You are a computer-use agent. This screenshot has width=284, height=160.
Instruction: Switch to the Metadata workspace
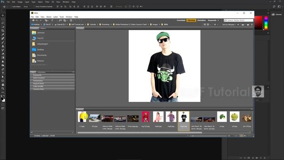point(201,20)
